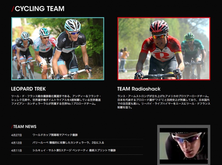Open the Leopard Trek riders photo
222x165 pixels.
coord(57,49)
